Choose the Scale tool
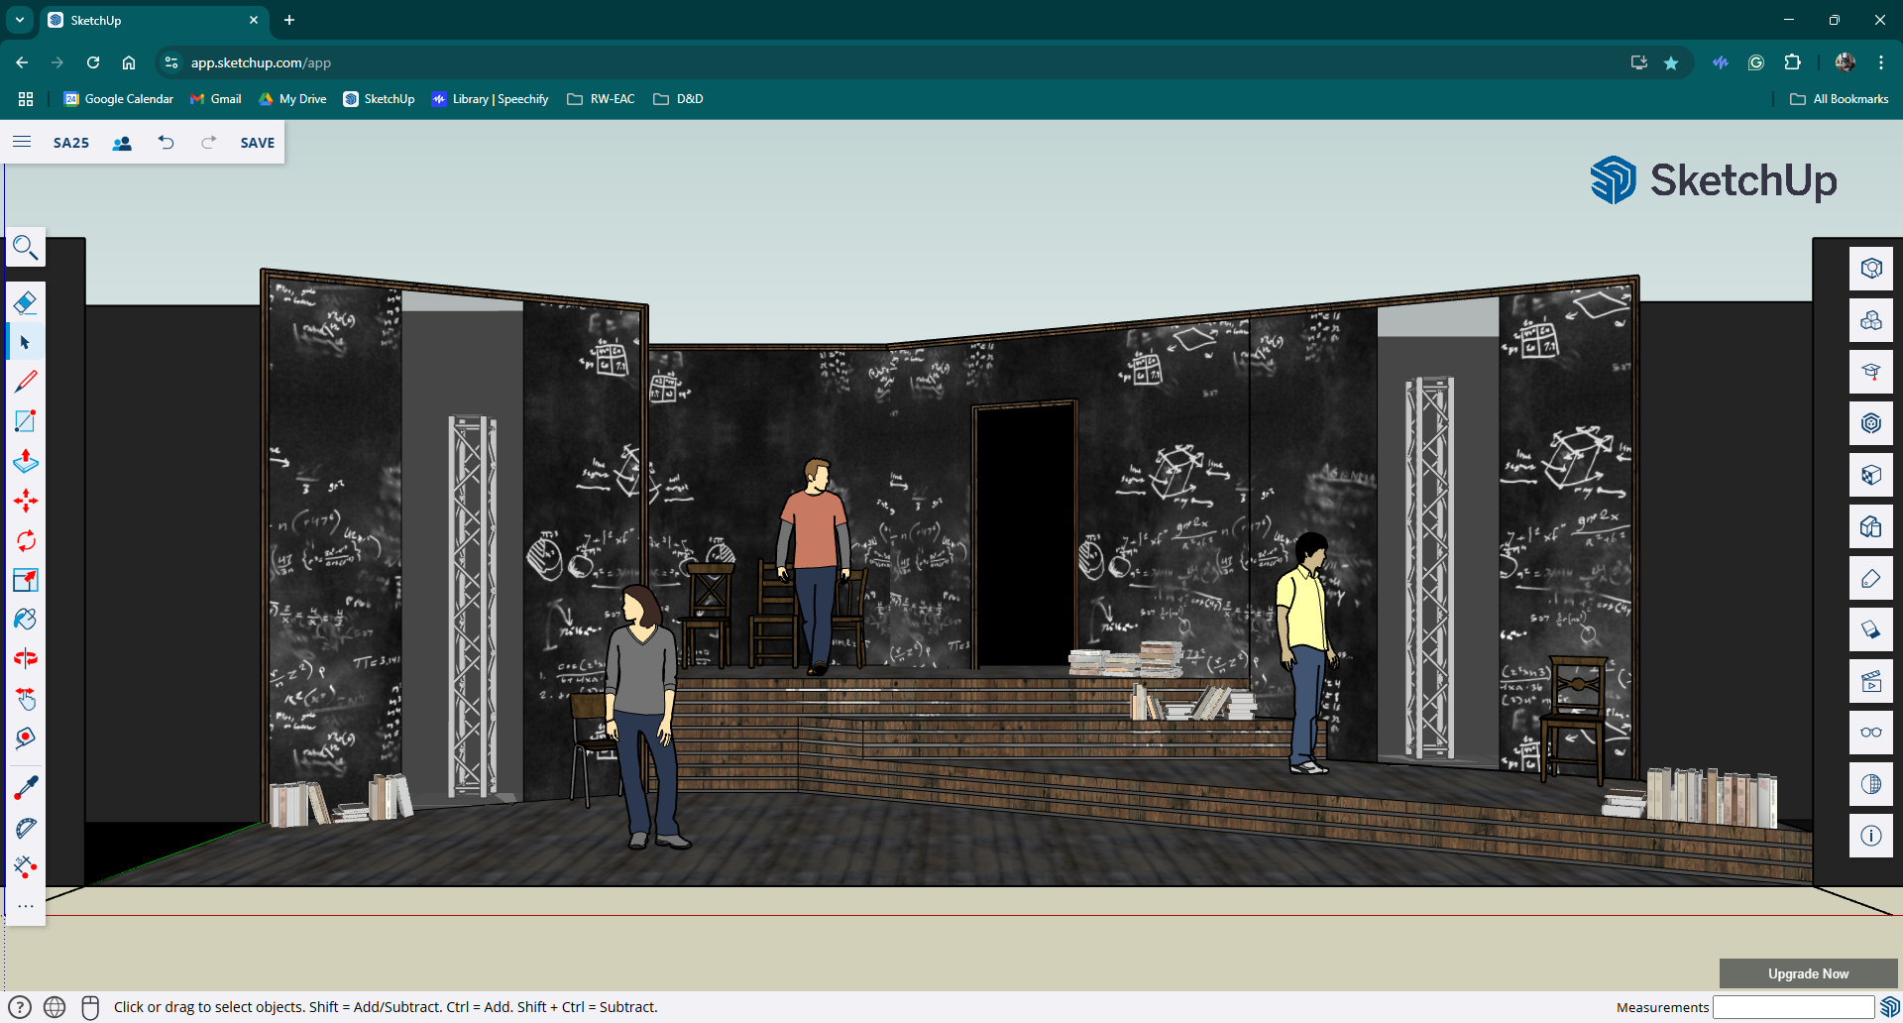This screenshot has height=1023, width=1903. (26, 580)
